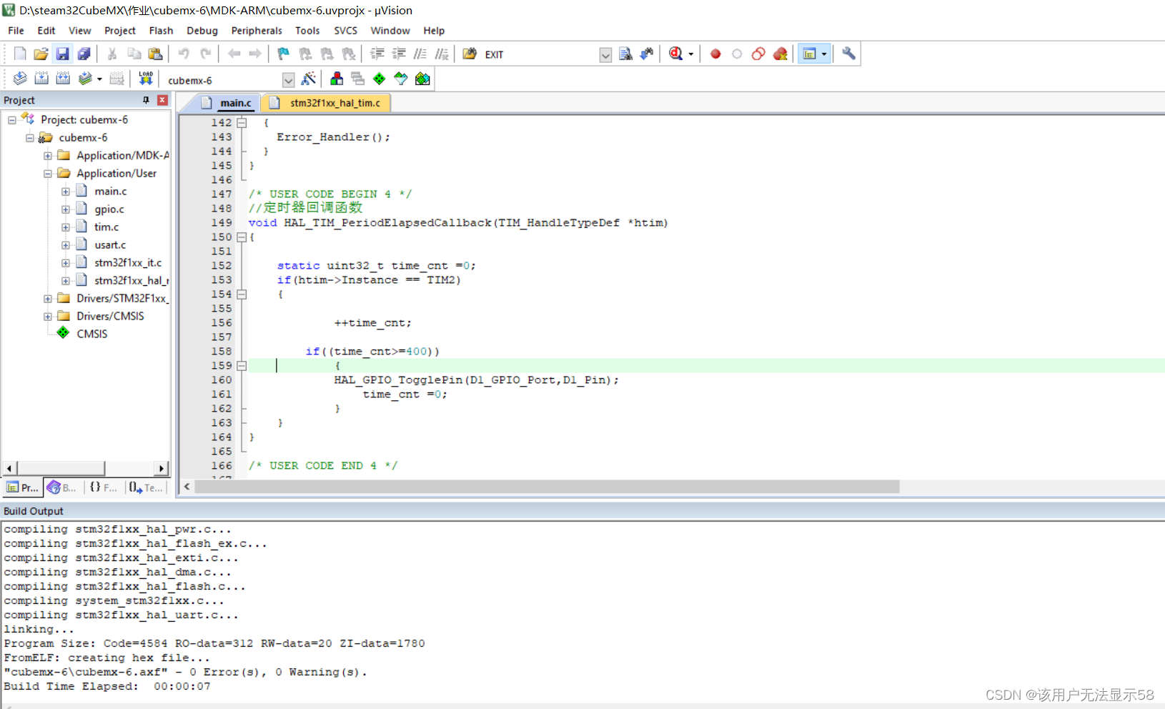Collapse the Application/User folder
The width and height of the screenshot is (1165, 709).
pos(48,174)
